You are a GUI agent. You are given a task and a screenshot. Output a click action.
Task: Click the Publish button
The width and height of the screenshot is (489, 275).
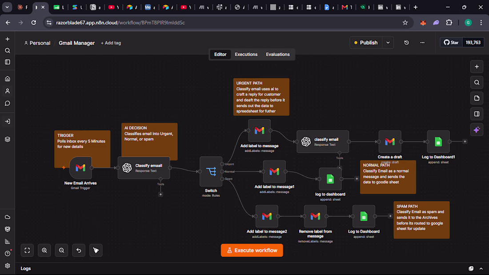(x=366, y=43)
